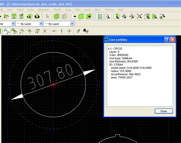
Task: Zoom out with the second arrows magnifier
Action: [x=132, y=16]
